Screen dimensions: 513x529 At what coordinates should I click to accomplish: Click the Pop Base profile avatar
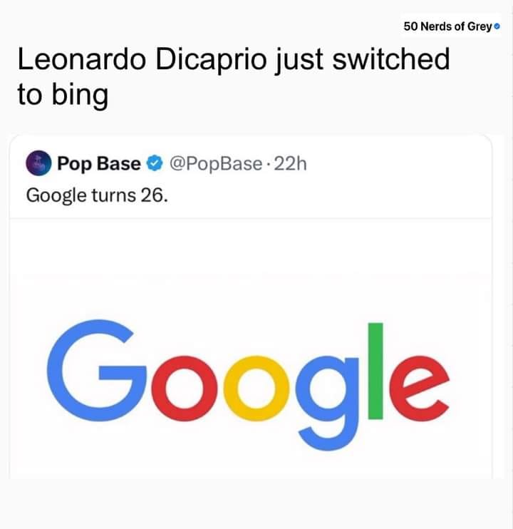click(x=38, y=163)
